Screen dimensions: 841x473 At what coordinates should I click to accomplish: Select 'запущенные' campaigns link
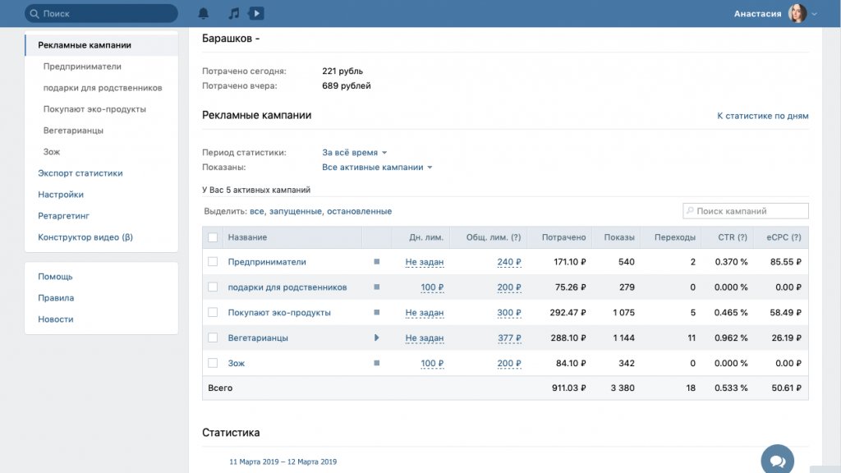(x=295, y=211)
